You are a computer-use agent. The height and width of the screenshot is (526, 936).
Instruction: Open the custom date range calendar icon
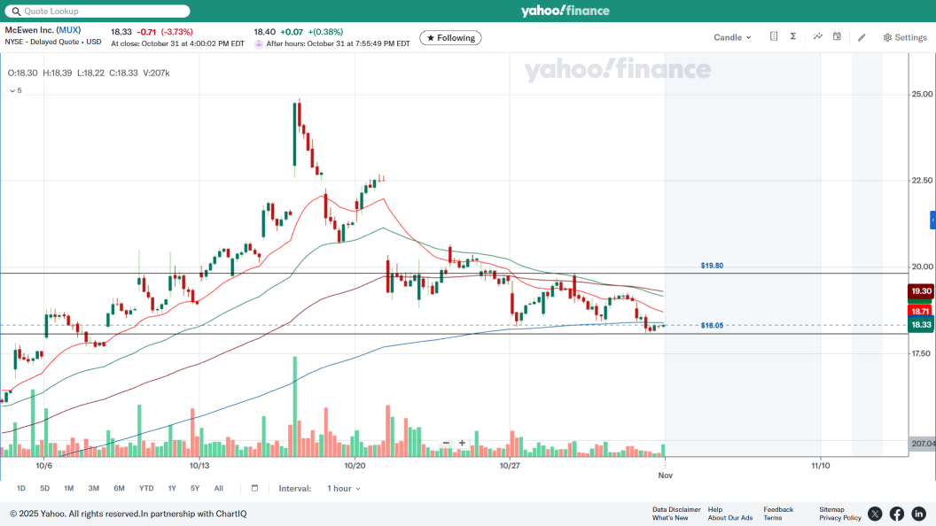click(x=254, y=488)
